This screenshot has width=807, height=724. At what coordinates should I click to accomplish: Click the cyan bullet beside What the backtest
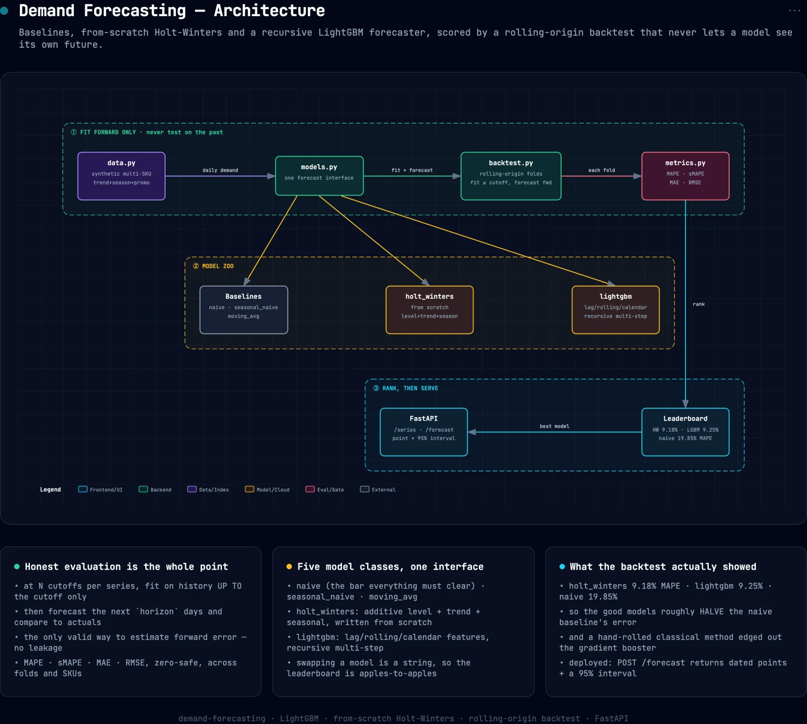click(x=562, y=567)
